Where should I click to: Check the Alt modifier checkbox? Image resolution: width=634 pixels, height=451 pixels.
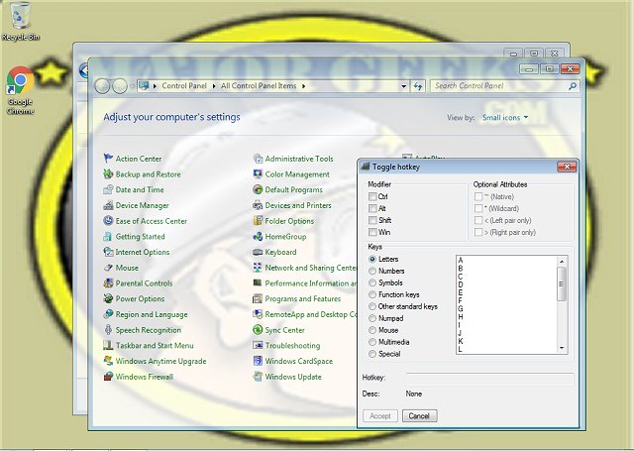[x=372, y=208]
